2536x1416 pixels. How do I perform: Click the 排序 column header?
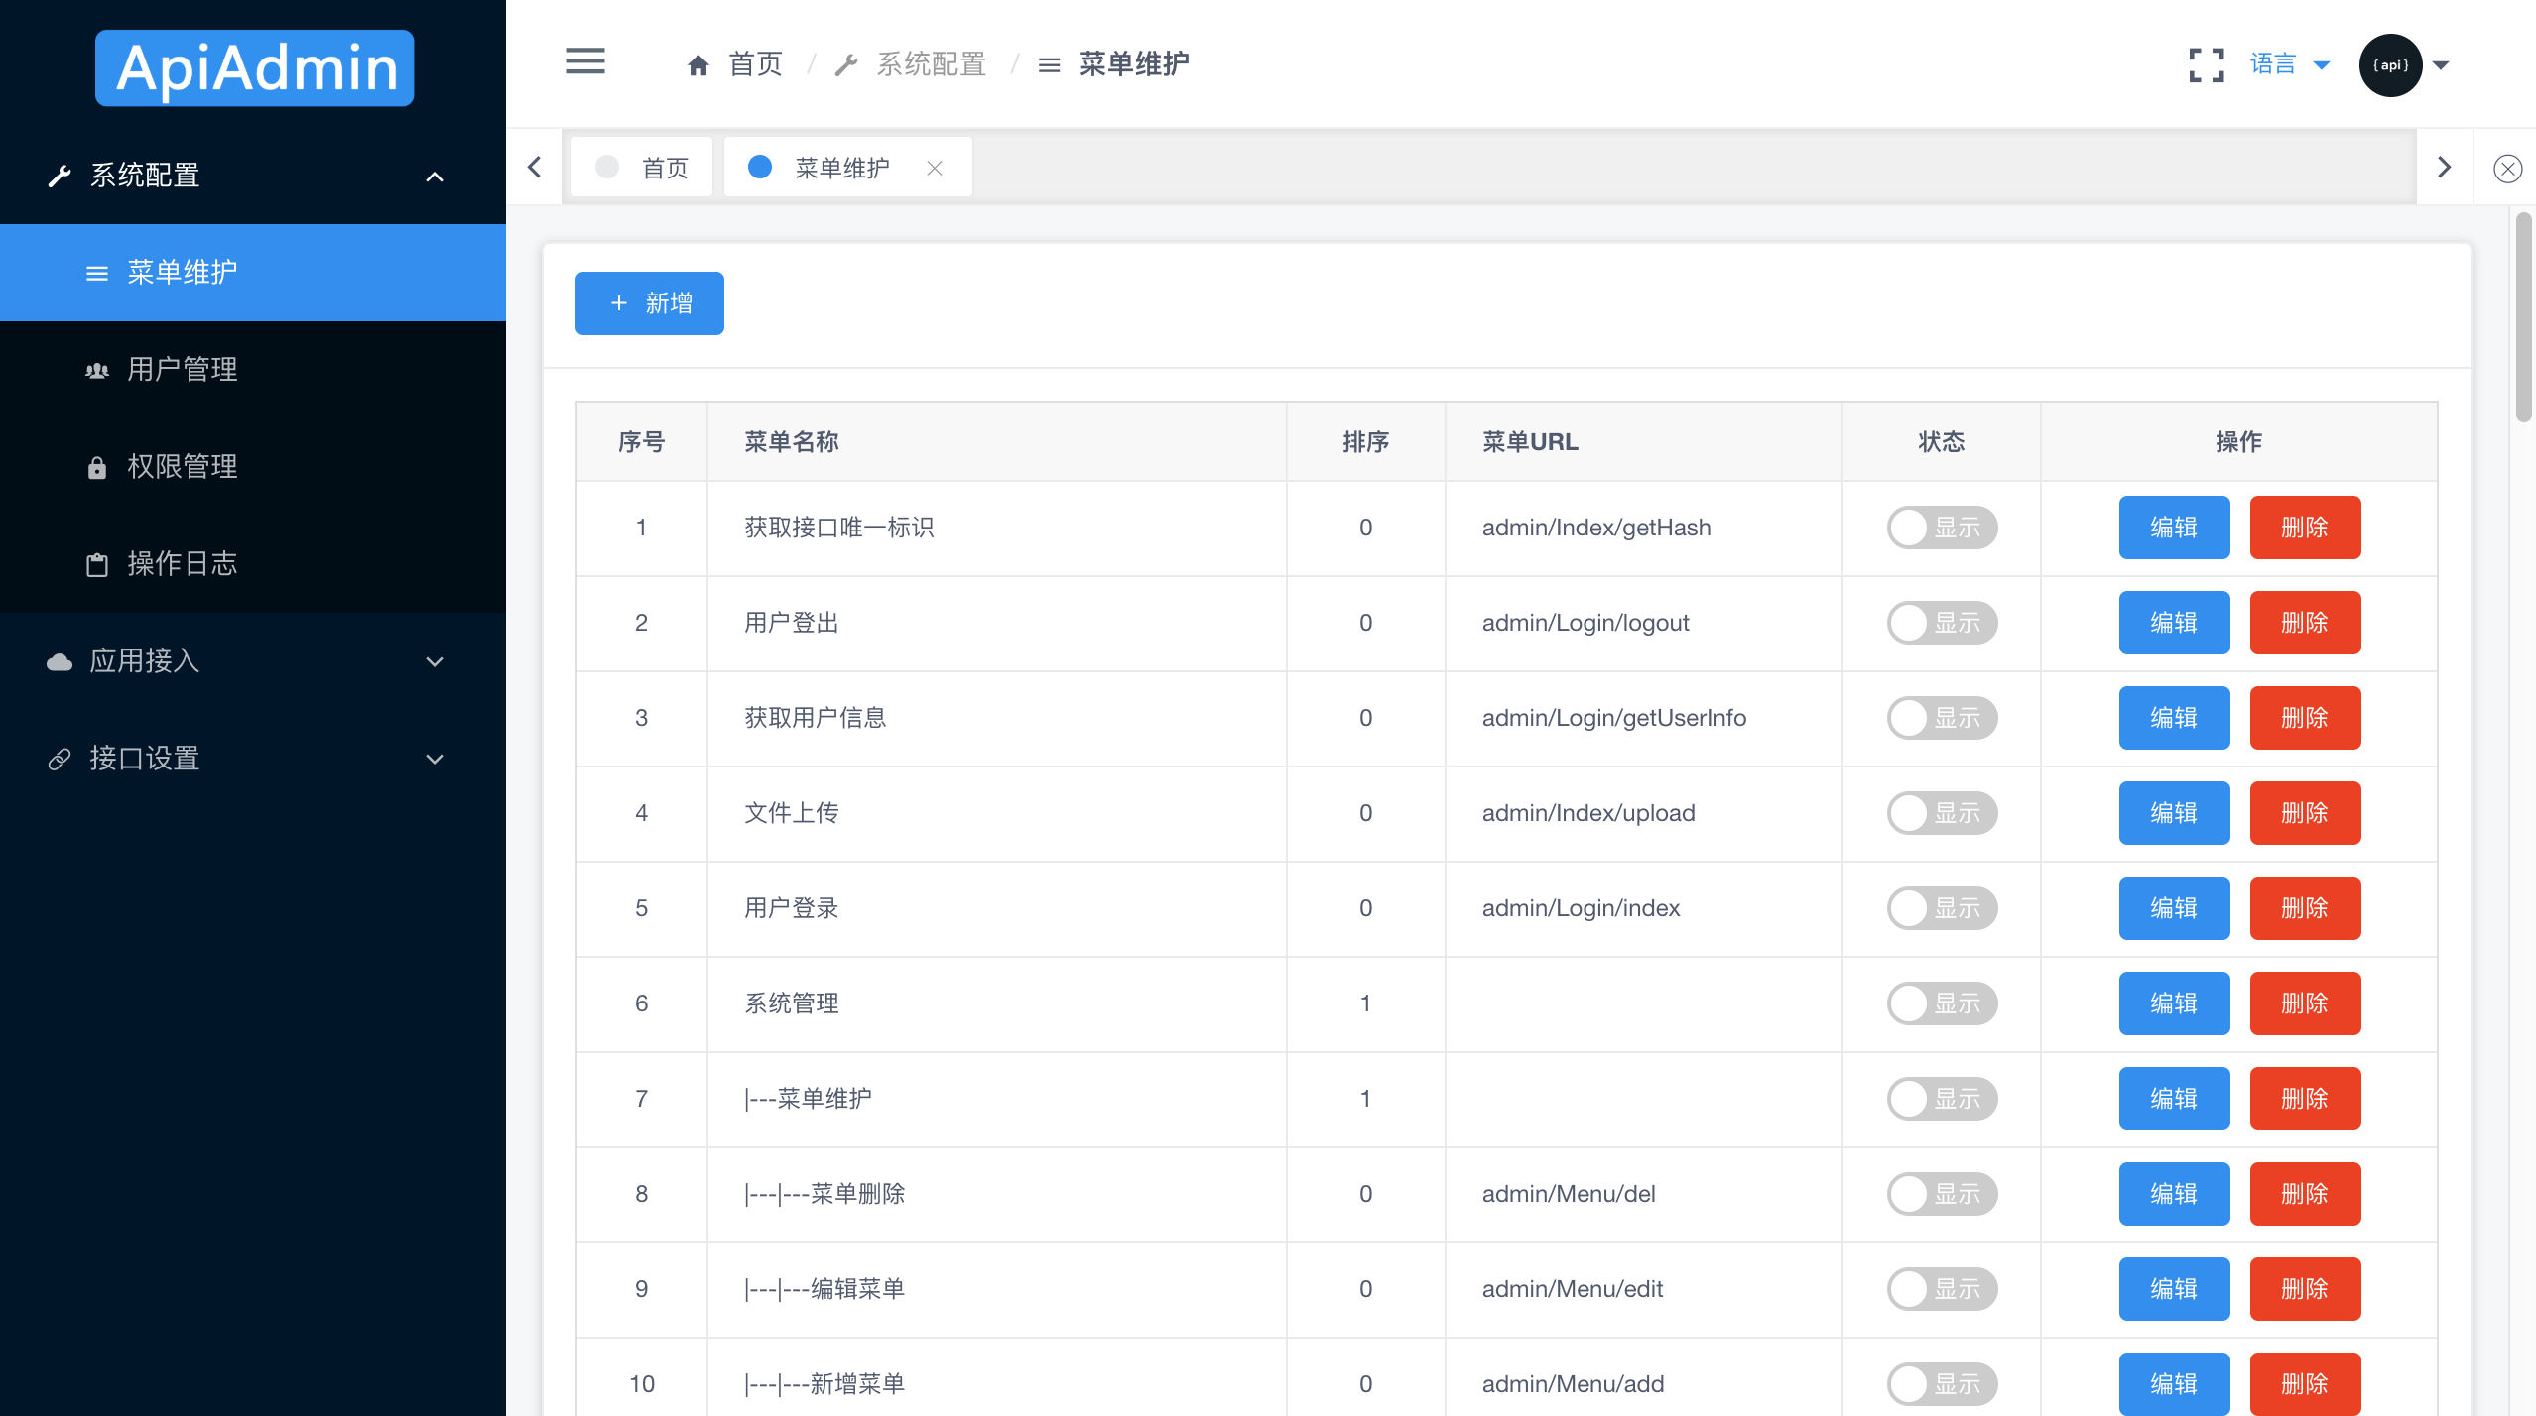1365,442
